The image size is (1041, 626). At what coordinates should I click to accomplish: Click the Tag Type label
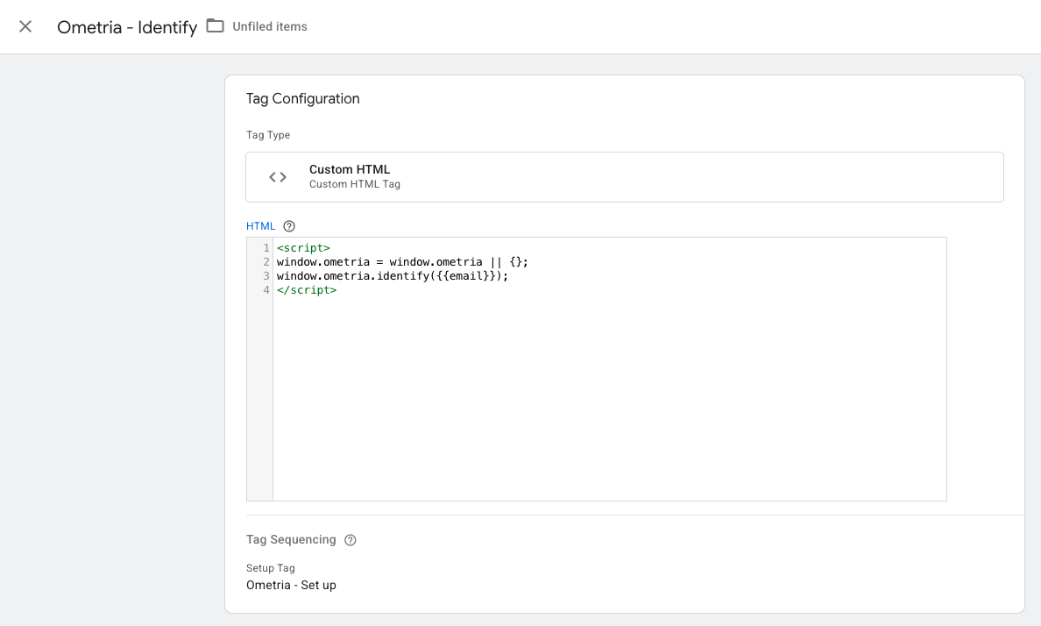(x=268, y=135)
